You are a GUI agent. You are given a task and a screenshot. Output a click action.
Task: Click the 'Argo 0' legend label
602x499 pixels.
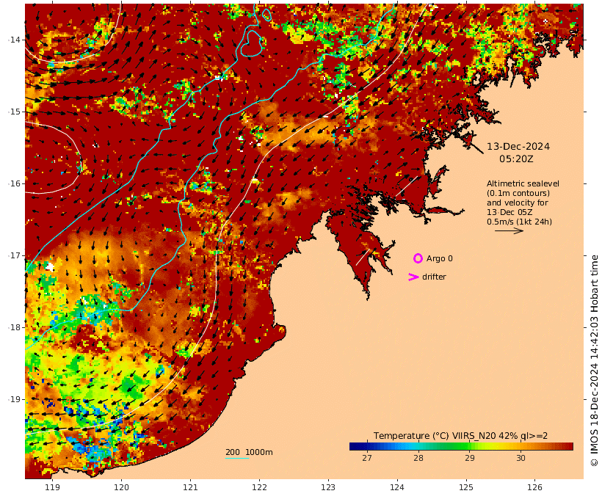pyautogui.click(x=439, y=259)
